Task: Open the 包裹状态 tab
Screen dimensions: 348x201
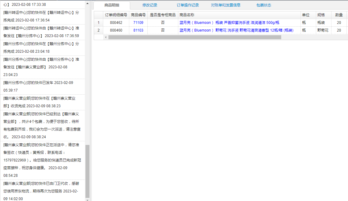Action: 264,5
